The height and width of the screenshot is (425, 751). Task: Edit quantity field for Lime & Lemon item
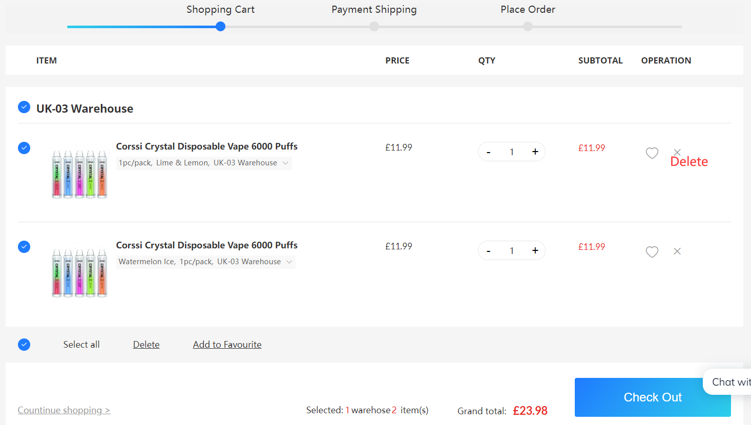(512, 152)
